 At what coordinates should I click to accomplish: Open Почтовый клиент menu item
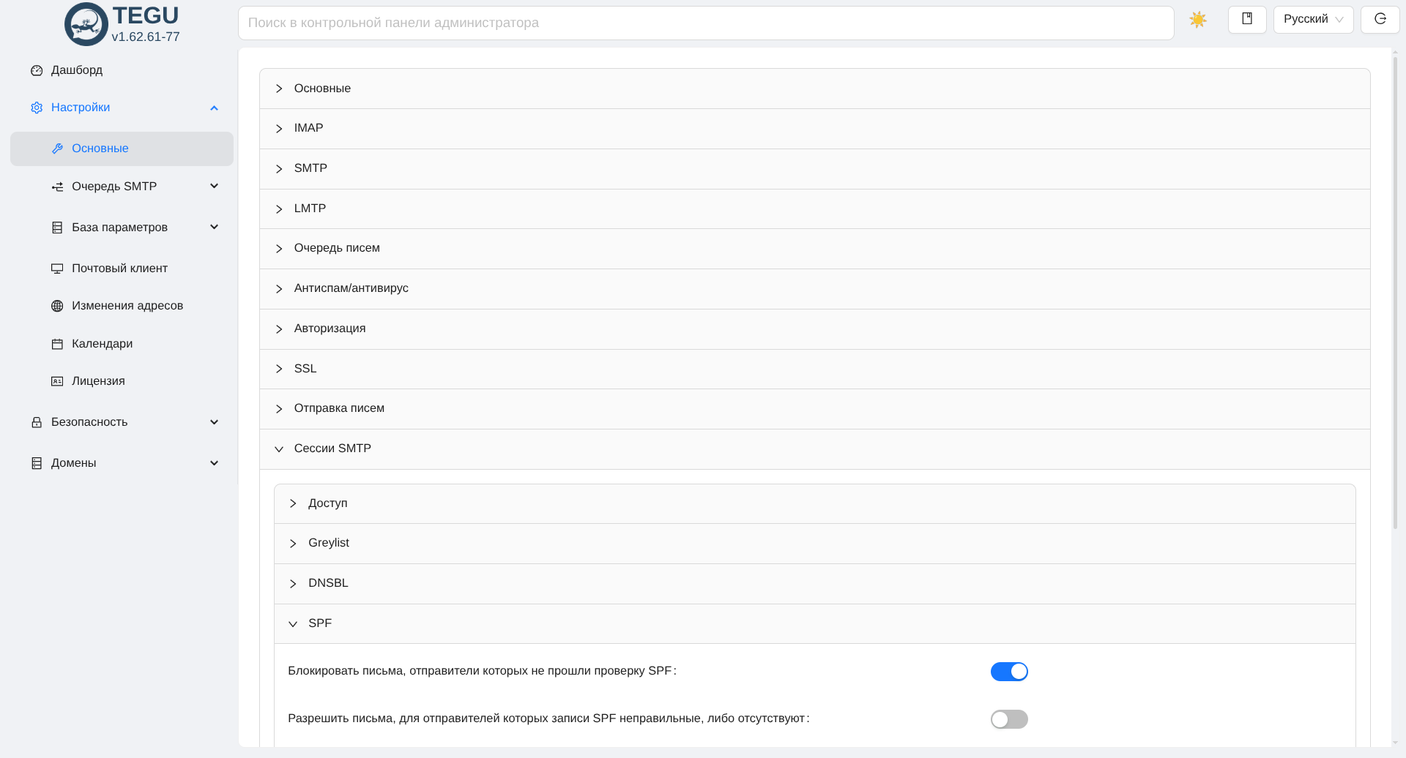click(122, 269)
